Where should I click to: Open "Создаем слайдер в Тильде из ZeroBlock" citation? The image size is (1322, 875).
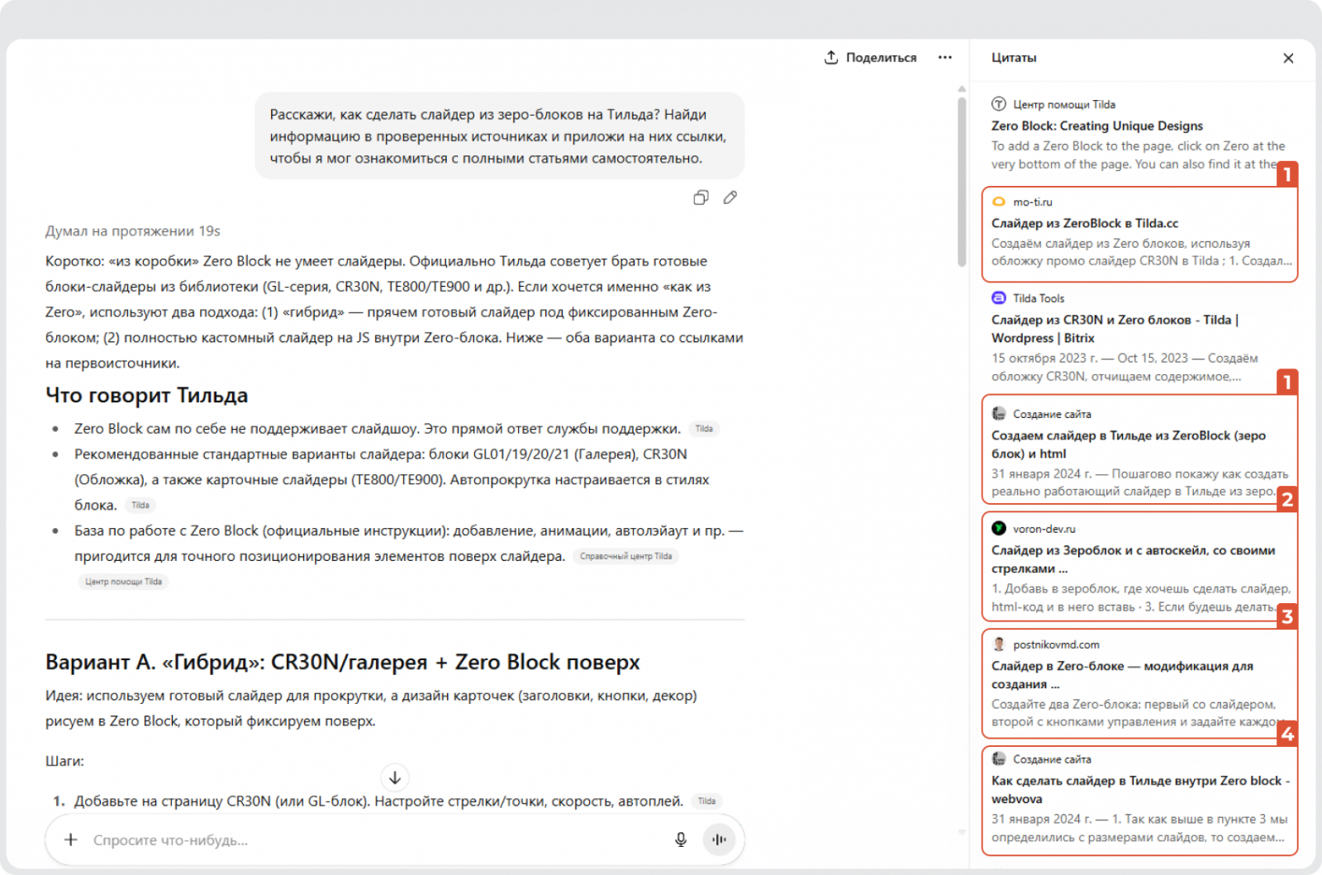click(x=1129, y=445)
